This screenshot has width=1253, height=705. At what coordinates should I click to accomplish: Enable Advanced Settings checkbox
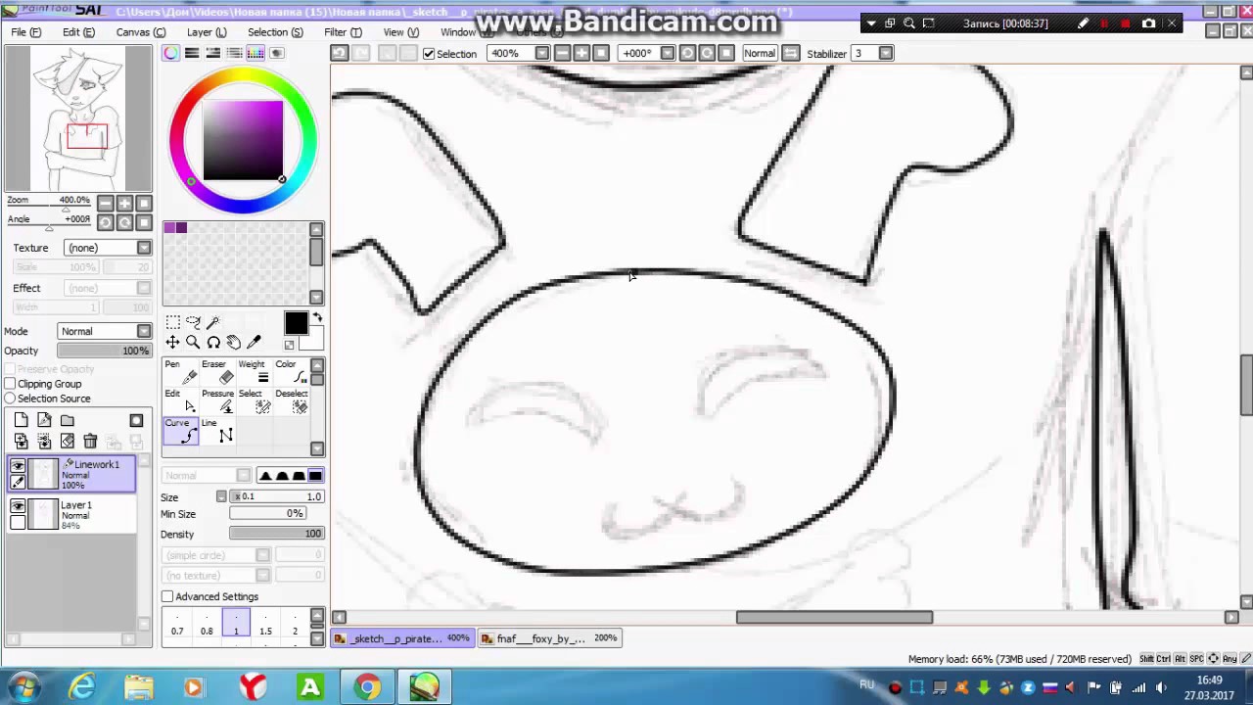167,596
